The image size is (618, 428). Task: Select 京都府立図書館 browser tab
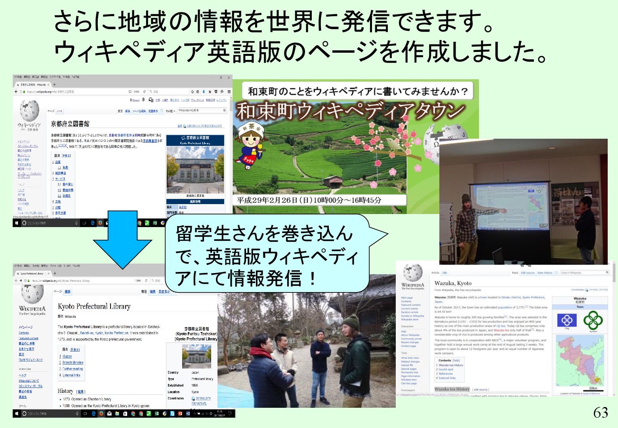[x=33, y=84]
